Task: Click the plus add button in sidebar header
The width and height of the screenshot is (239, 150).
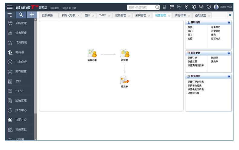Action: point(32,14)
